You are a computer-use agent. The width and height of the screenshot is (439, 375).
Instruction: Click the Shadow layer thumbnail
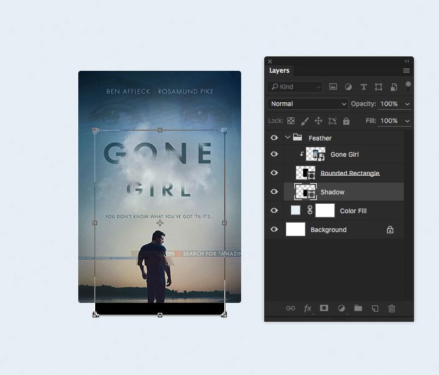pyautogui.click(x=306, y=192)
